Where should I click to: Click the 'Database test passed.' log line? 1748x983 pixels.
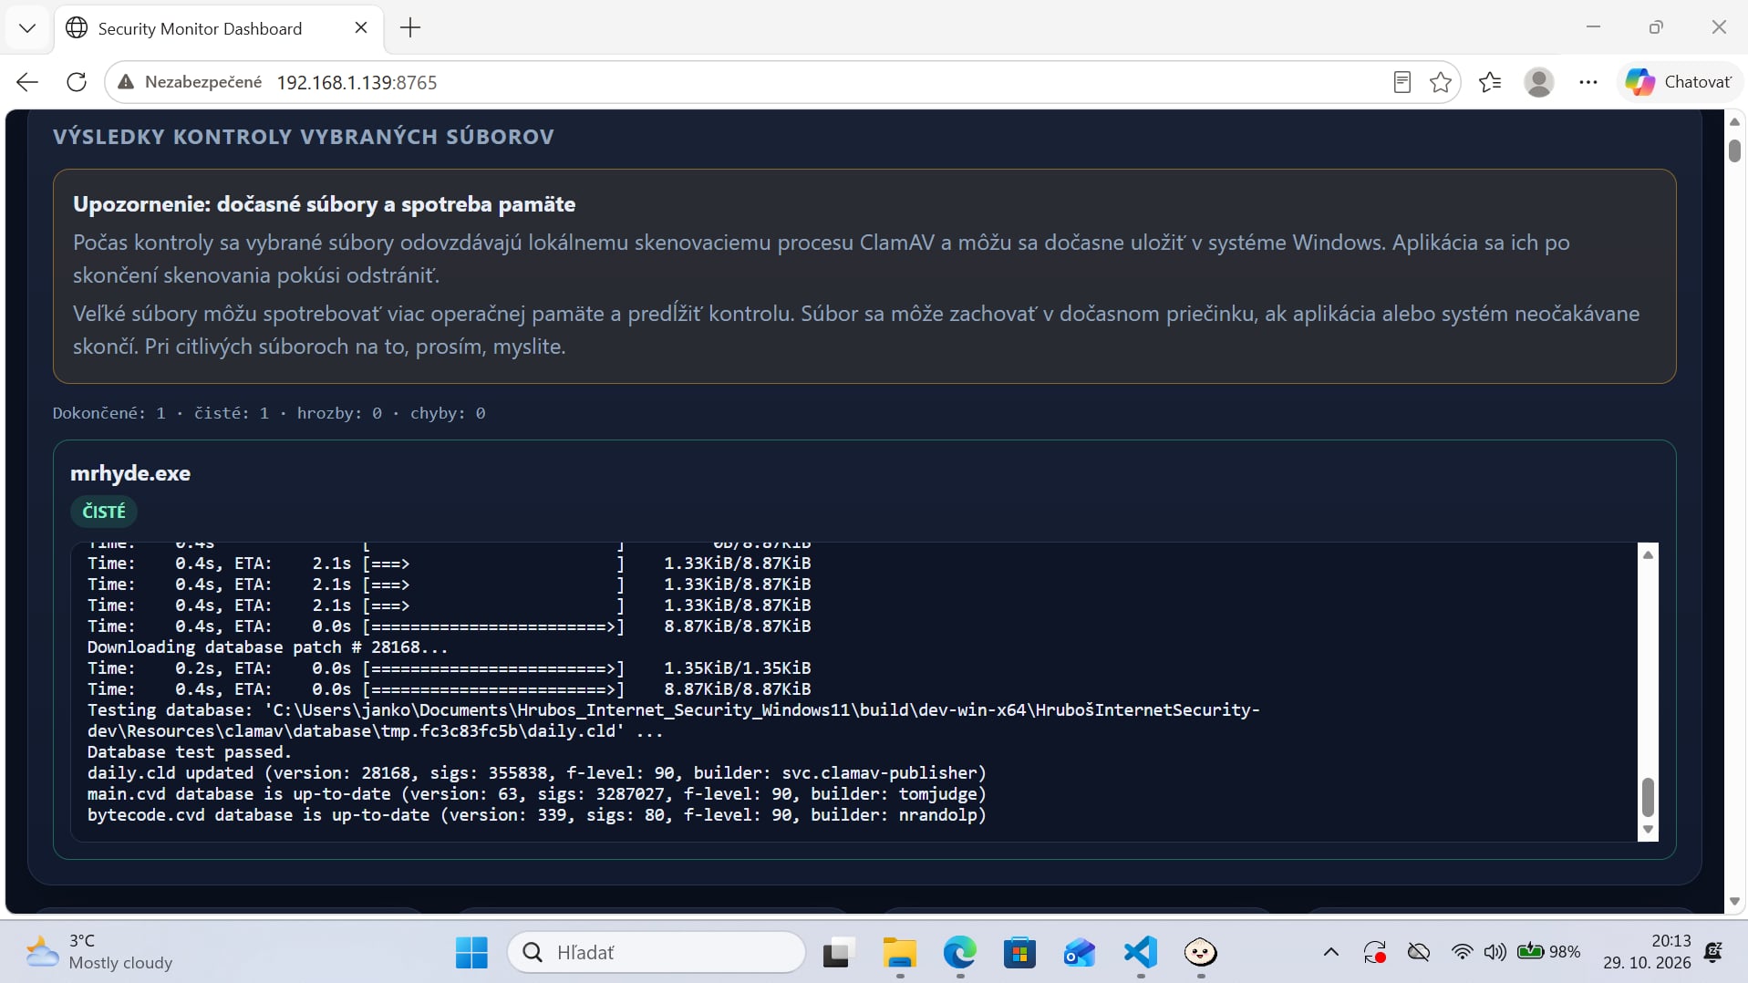pos(190,752)
